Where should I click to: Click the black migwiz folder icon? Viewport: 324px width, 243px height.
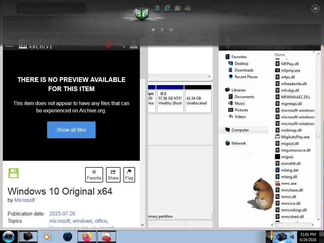click(277, 157)
